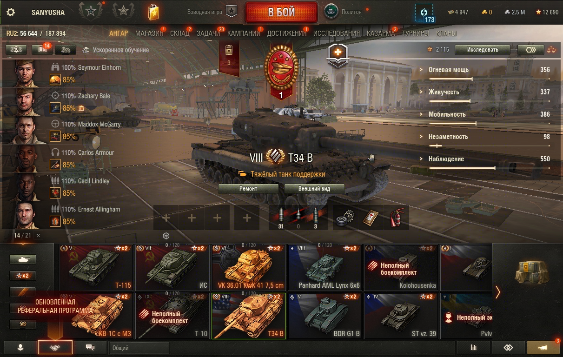The height and width of the screenshot is (357, 563).
Task: Open the settings gear menu
Action: tap(11, 12)
